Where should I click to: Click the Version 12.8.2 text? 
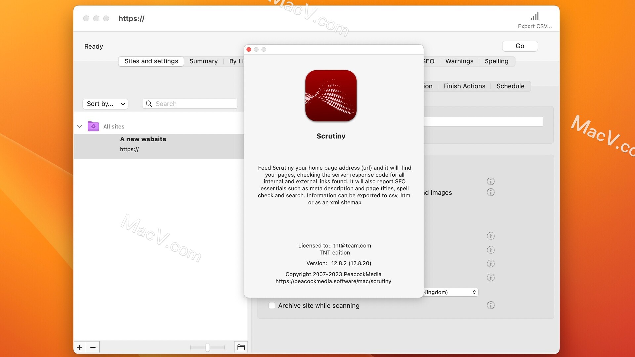(x=339, y=263)
